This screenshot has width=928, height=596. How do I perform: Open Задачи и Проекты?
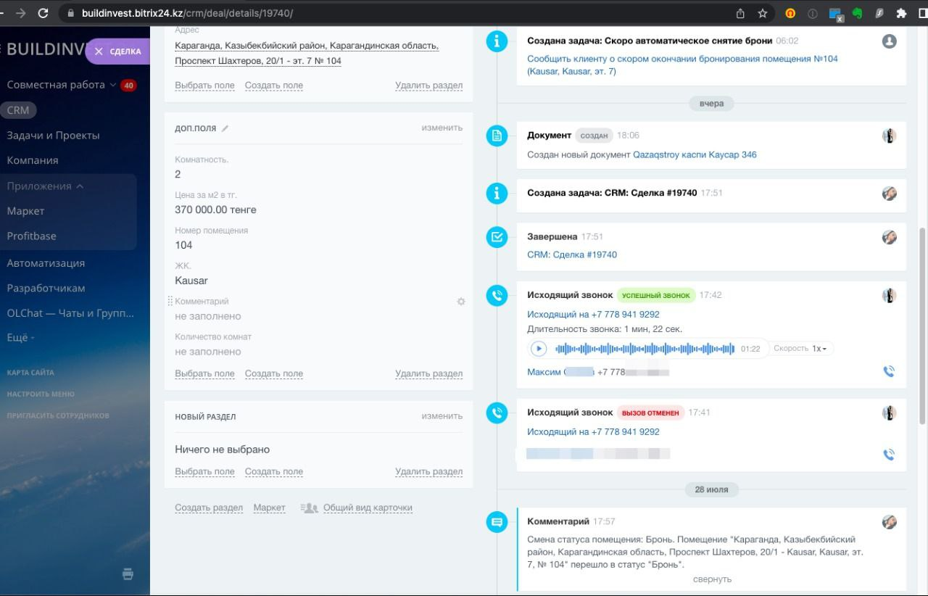(x=53, y=136)
